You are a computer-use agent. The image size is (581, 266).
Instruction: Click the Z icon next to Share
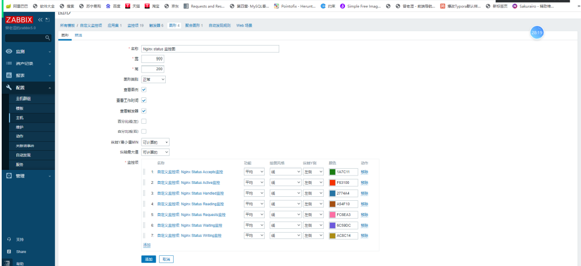(9, 251)
